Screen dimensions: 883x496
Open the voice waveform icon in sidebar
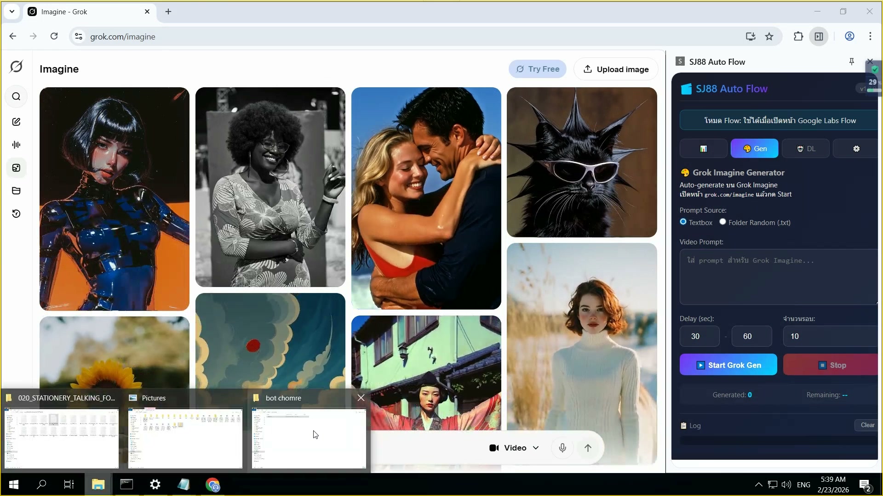[x=16, y=145]
